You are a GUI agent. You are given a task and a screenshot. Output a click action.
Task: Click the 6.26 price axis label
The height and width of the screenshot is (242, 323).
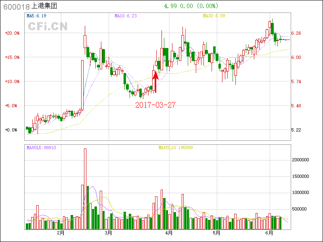point(296,33)
